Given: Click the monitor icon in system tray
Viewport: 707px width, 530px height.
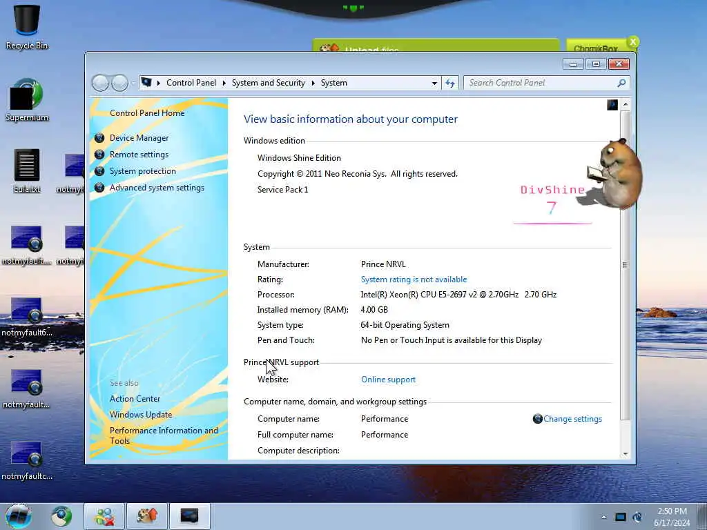Looking at the screenshot, I should click(621, 517).
